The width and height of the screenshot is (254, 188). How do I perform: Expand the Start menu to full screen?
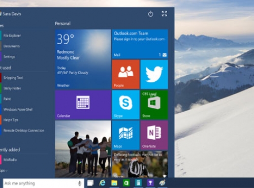164,14
